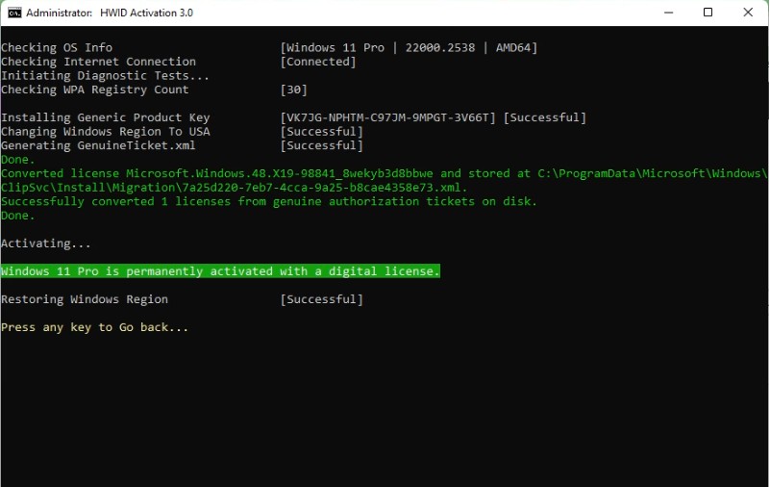The image size is (770, 487).
Task: Select the window title 'HWID Activation 3.0'
Action: click(x=146, y=13)
